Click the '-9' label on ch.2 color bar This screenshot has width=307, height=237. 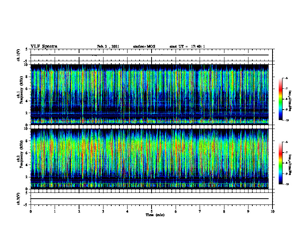(286, 173)
